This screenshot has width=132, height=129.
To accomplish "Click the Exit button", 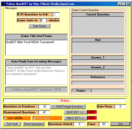I will [x=120, y=124].
